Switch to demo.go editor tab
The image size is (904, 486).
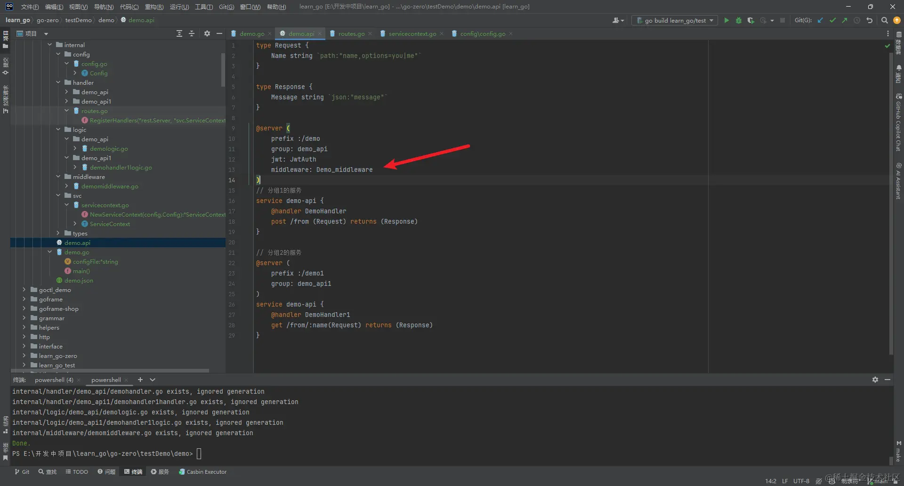tap(252, 33)
